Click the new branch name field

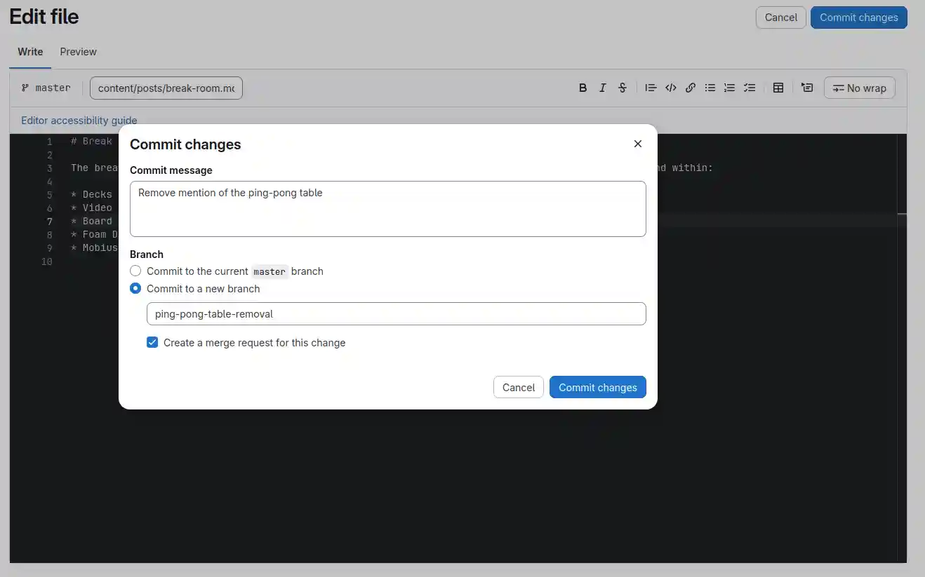click(x=395, y=313)
